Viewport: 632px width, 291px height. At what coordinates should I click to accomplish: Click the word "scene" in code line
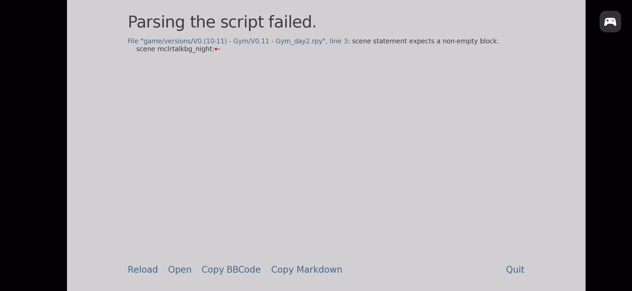[x=146, y=49]
